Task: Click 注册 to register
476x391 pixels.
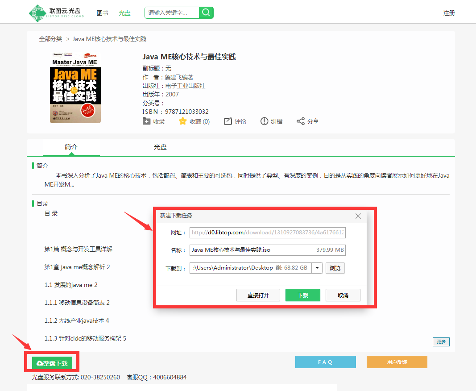Action: (x=449, y=13)
